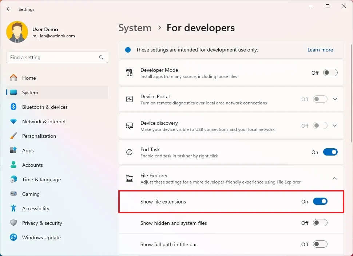Go to System in the breadcrumb
This screenshot has height=256, width=353.
point(135,28)
